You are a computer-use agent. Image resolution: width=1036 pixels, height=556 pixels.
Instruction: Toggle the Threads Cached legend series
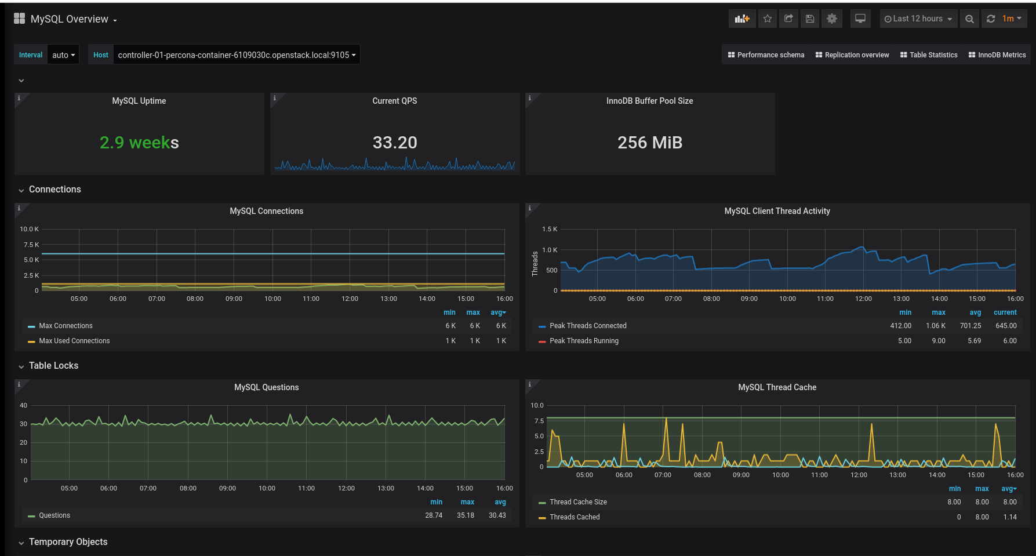575,517
